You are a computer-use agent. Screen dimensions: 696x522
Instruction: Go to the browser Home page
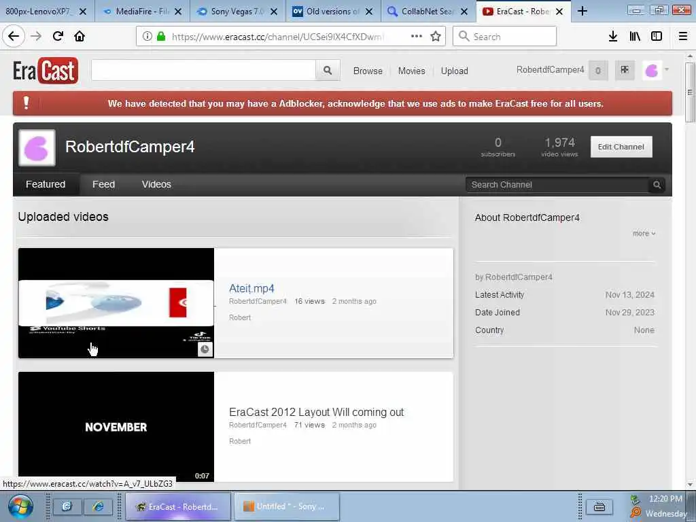(80, 36)
